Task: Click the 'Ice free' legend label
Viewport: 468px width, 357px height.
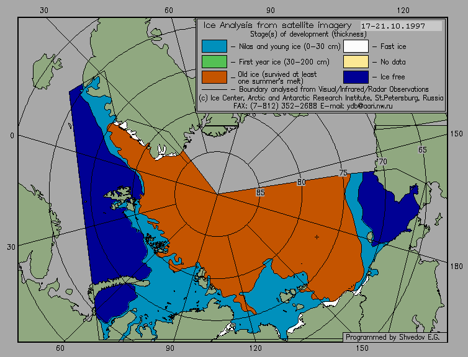Action: point(392,77)
